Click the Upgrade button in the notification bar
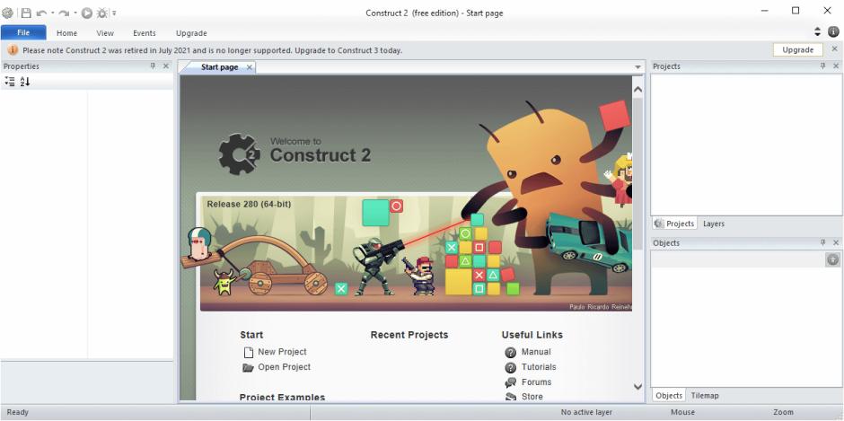 [797, 49]
